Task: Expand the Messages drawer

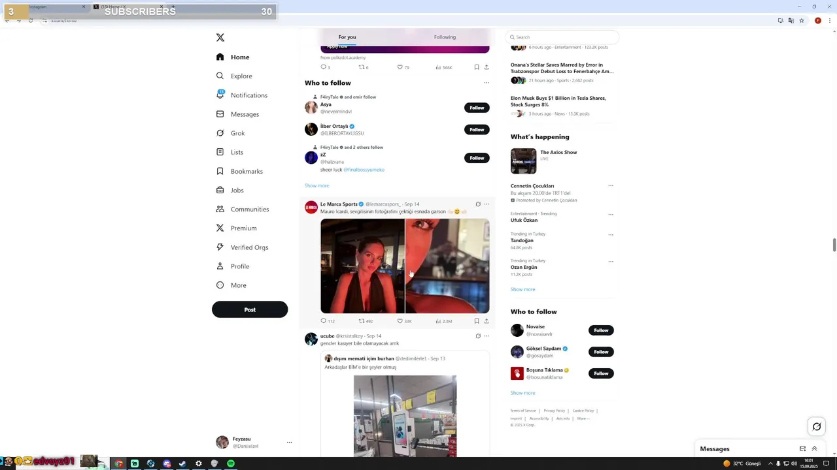Action: 814,448
